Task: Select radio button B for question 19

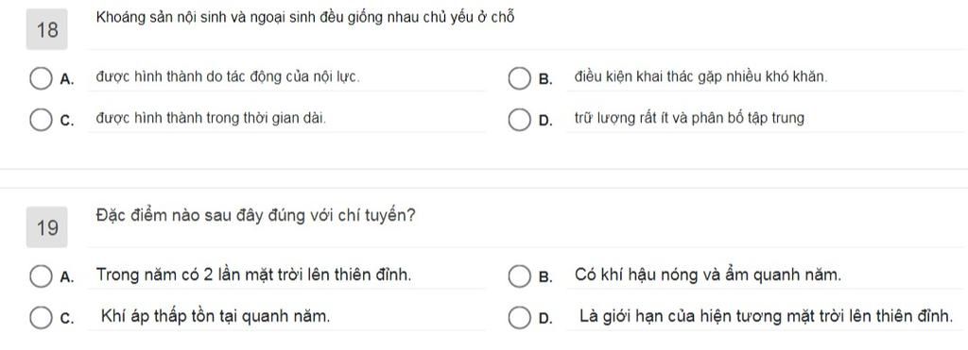Action: [519, 276]
